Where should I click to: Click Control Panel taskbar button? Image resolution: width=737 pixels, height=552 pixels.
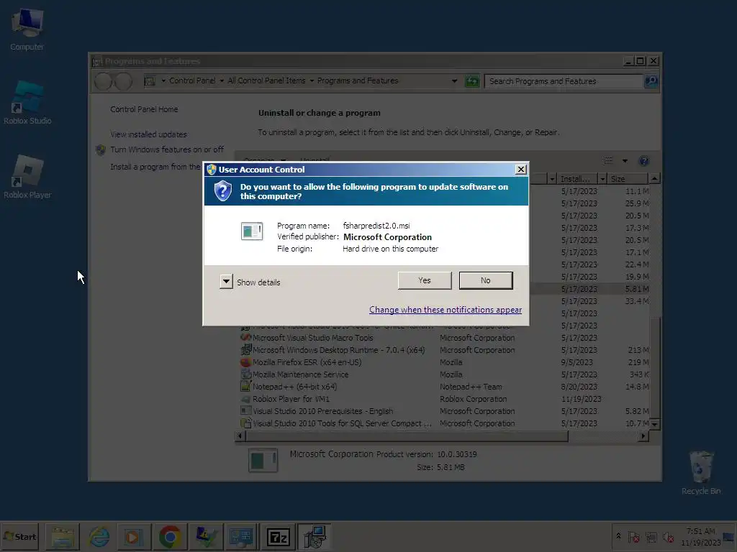pos(240,537)
